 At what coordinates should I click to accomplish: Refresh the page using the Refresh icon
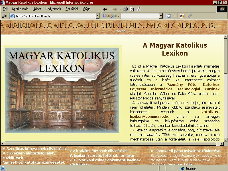point(132,9)
